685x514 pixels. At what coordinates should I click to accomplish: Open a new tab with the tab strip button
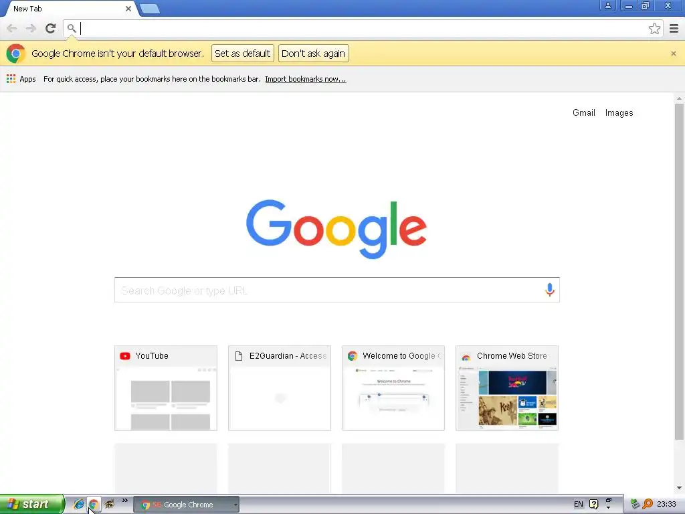pos(150,9)
